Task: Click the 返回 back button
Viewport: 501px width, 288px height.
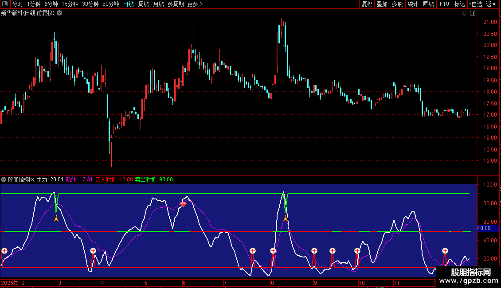Action: tap(491, 4)
